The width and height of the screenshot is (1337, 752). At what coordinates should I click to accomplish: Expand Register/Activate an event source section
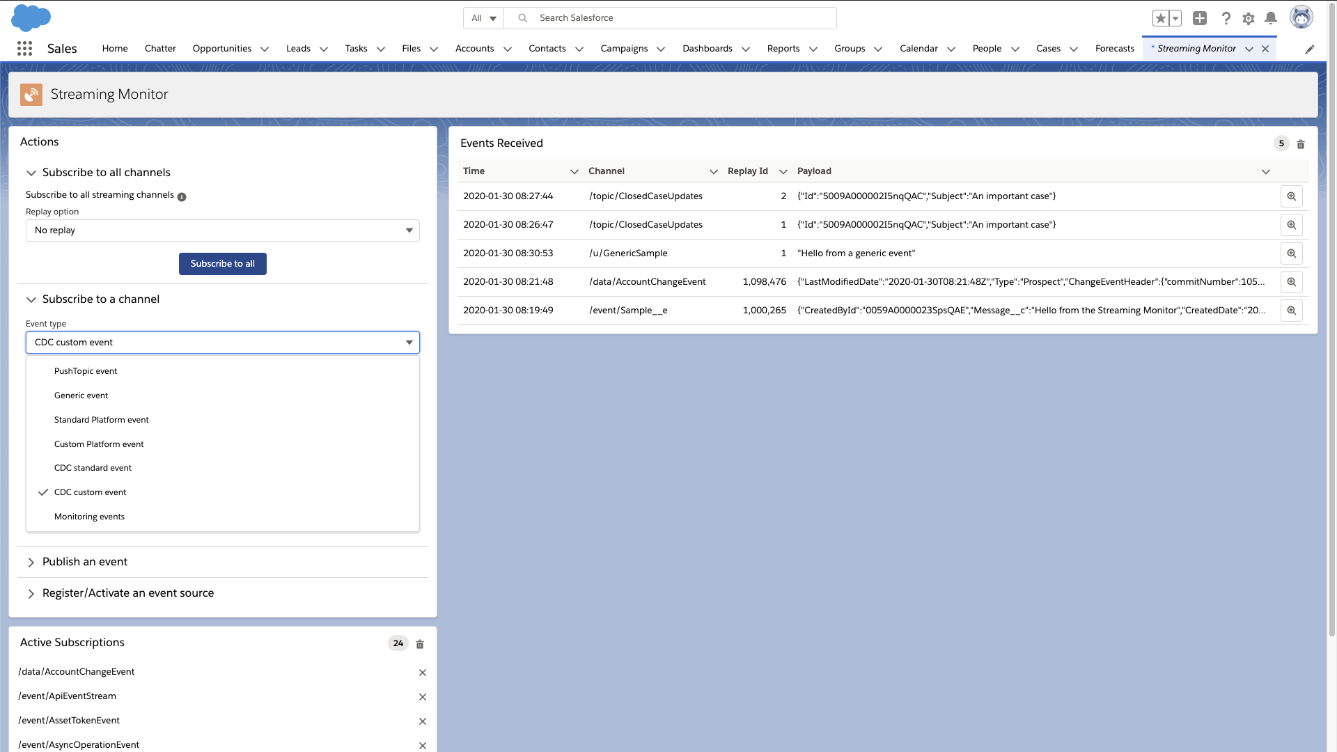tap(31, 594)
